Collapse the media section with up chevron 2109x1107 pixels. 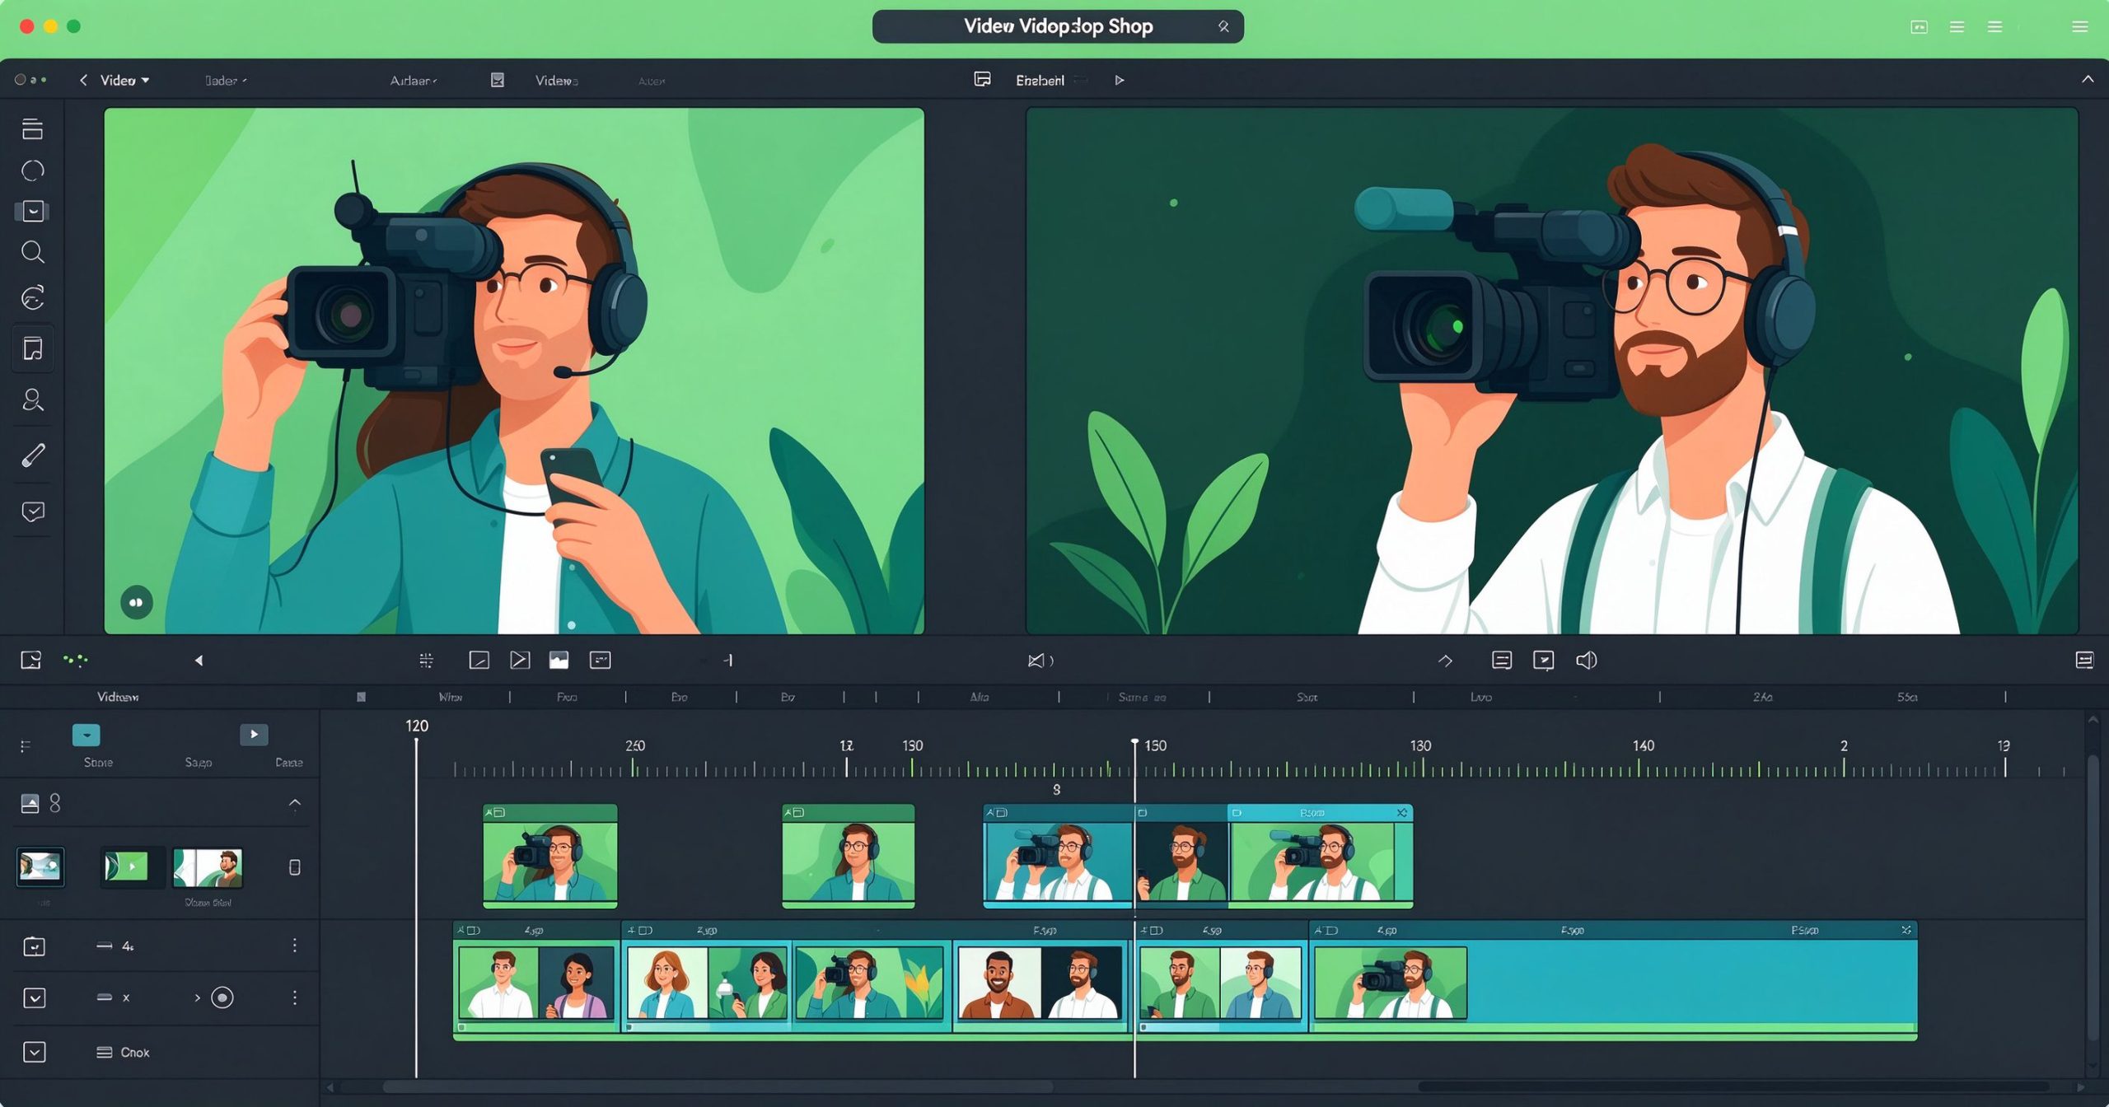[x=295, y=802]
